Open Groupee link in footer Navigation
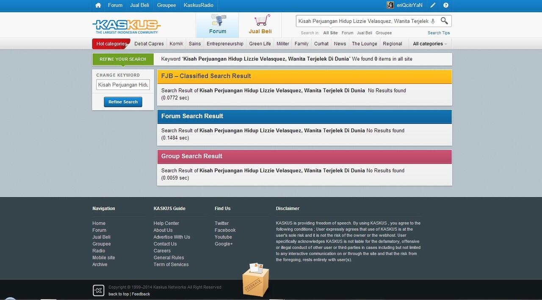The height and width of the screenshot is (300, 542). point(102,244)
